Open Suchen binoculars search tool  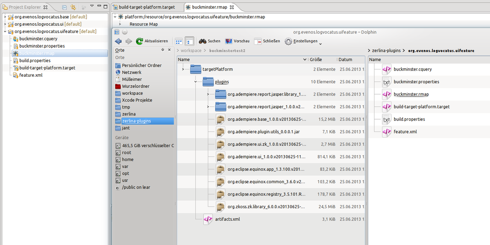click(209, 41)
